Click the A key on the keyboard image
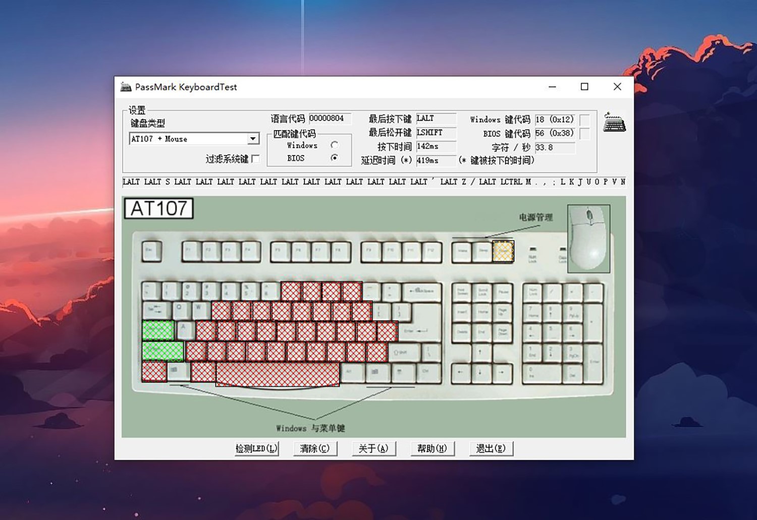Screen dimensions: 757x520 tap(185, 330)
